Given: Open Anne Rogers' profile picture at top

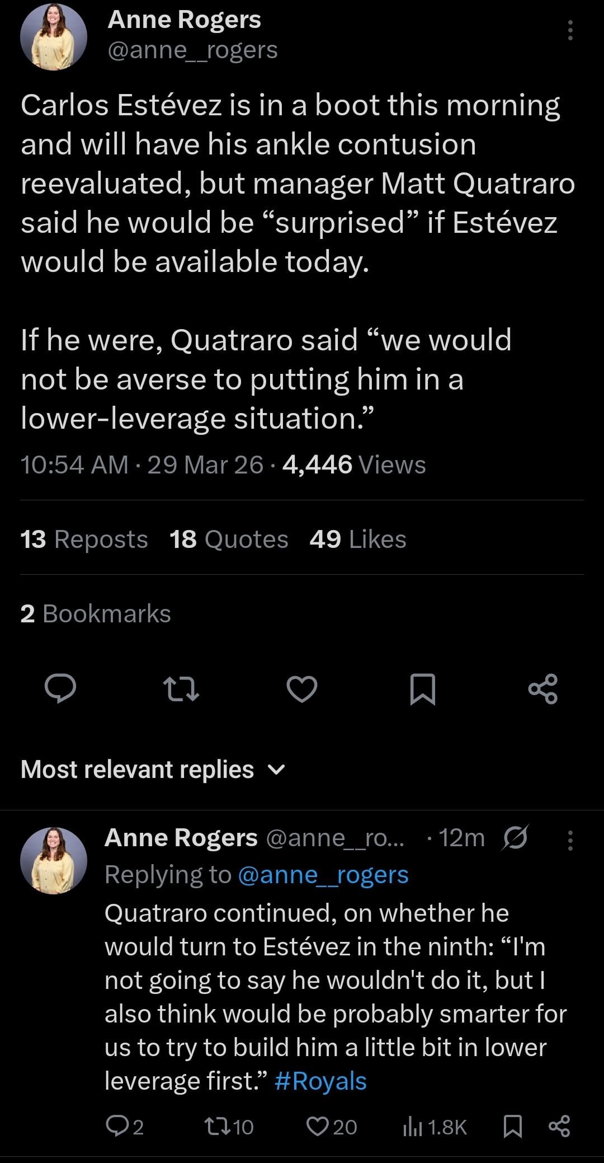Looking at the screenshot, I should tap(54, 37).
